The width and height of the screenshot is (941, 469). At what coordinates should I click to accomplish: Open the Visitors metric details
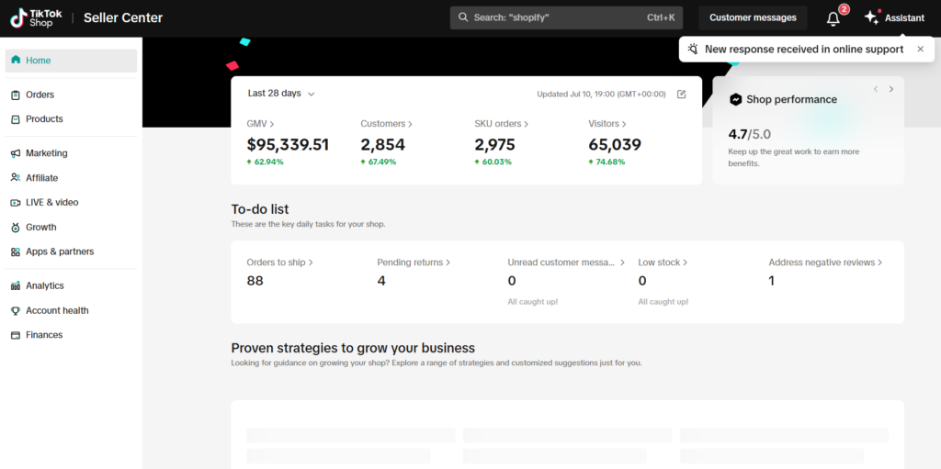click(607, 124)
